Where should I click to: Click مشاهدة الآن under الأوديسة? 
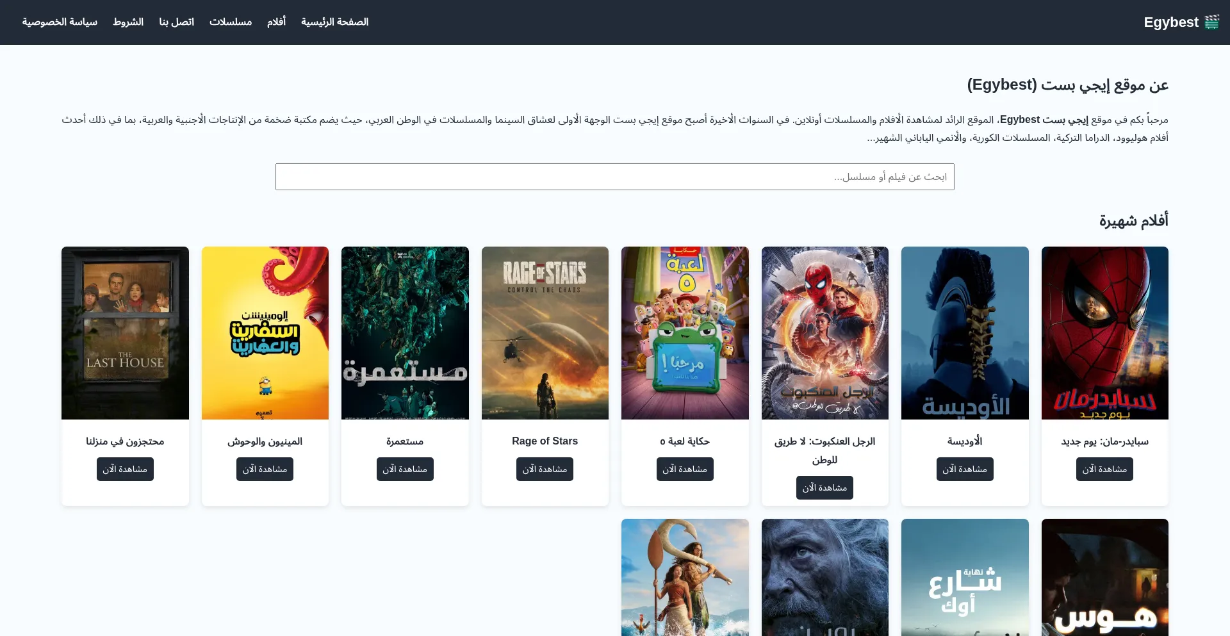pos(965,469)
